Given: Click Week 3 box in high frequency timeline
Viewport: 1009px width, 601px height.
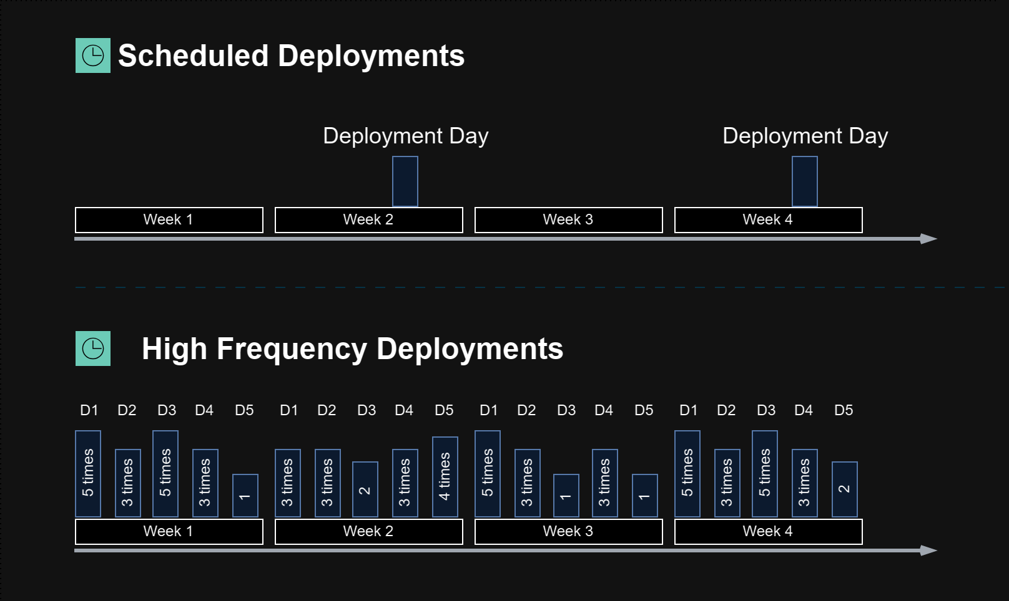Looking at the screenshot, I should (x=569, y=532).
